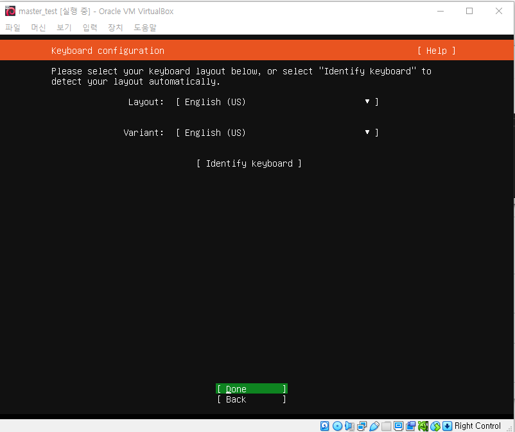Click the 'Layout:' label
The width and height of the screenshot is (515, 432).
pos(146,102)
